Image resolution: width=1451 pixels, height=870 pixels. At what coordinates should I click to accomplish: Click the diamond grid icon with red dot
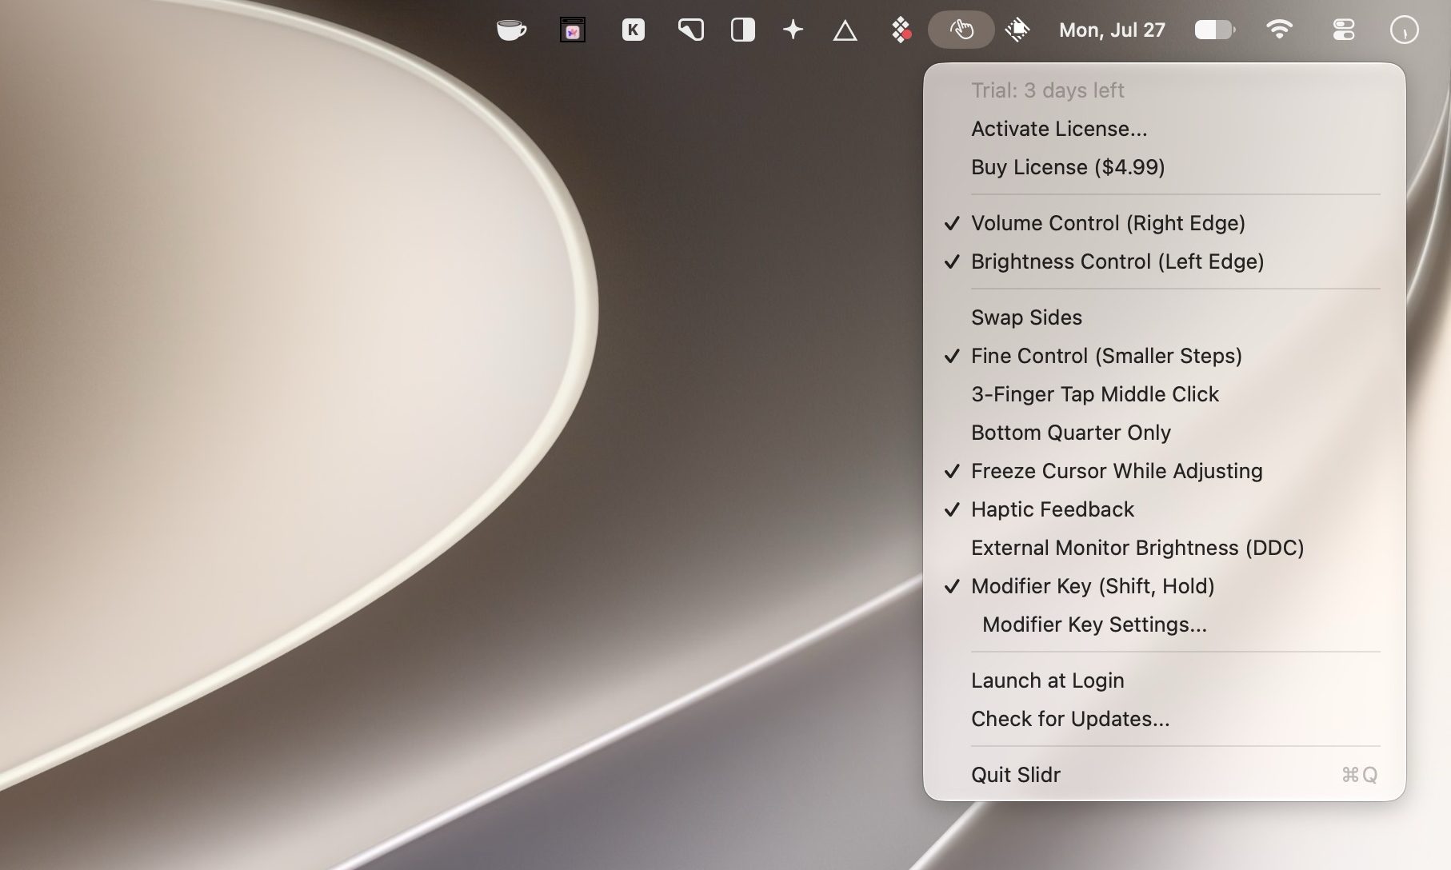pos(901,30)
